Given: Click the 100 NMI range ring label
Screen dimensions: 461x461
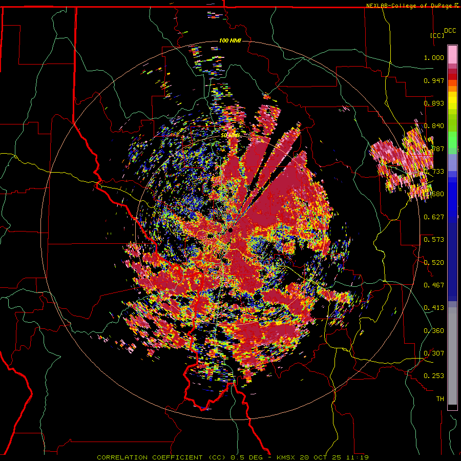Looking at the screenshot, I should [230, 40].
